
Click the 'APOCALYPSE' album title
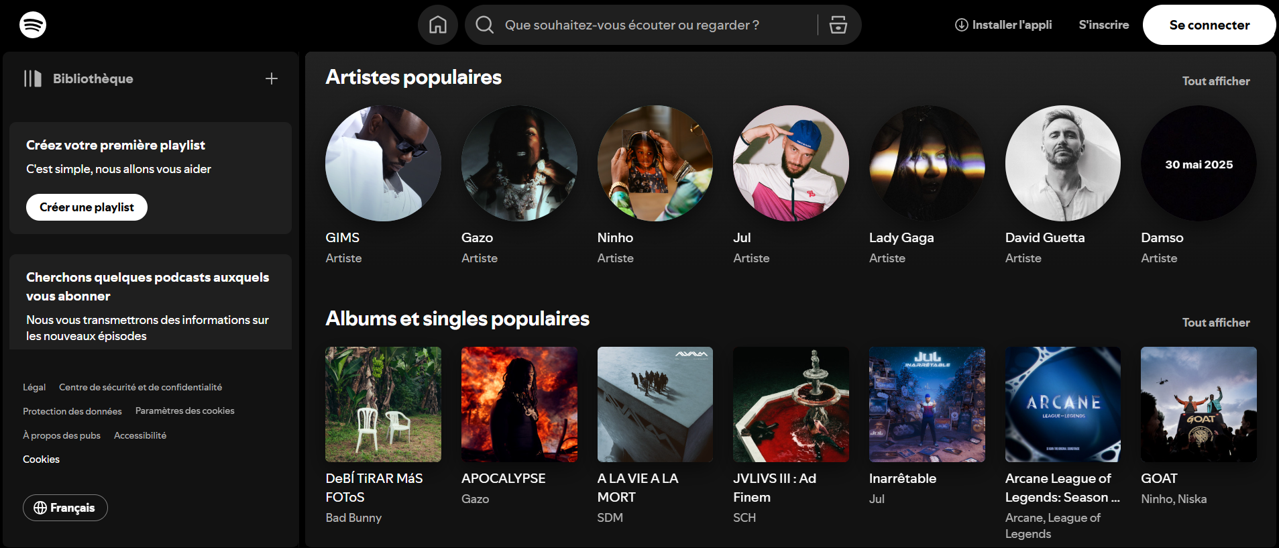click(504, 478)
